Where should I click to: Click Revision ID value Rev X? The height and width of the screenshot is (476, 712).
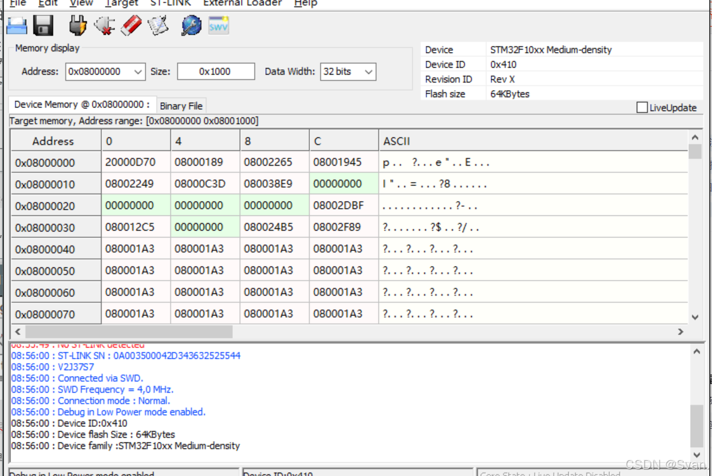(x=502, y=79)
